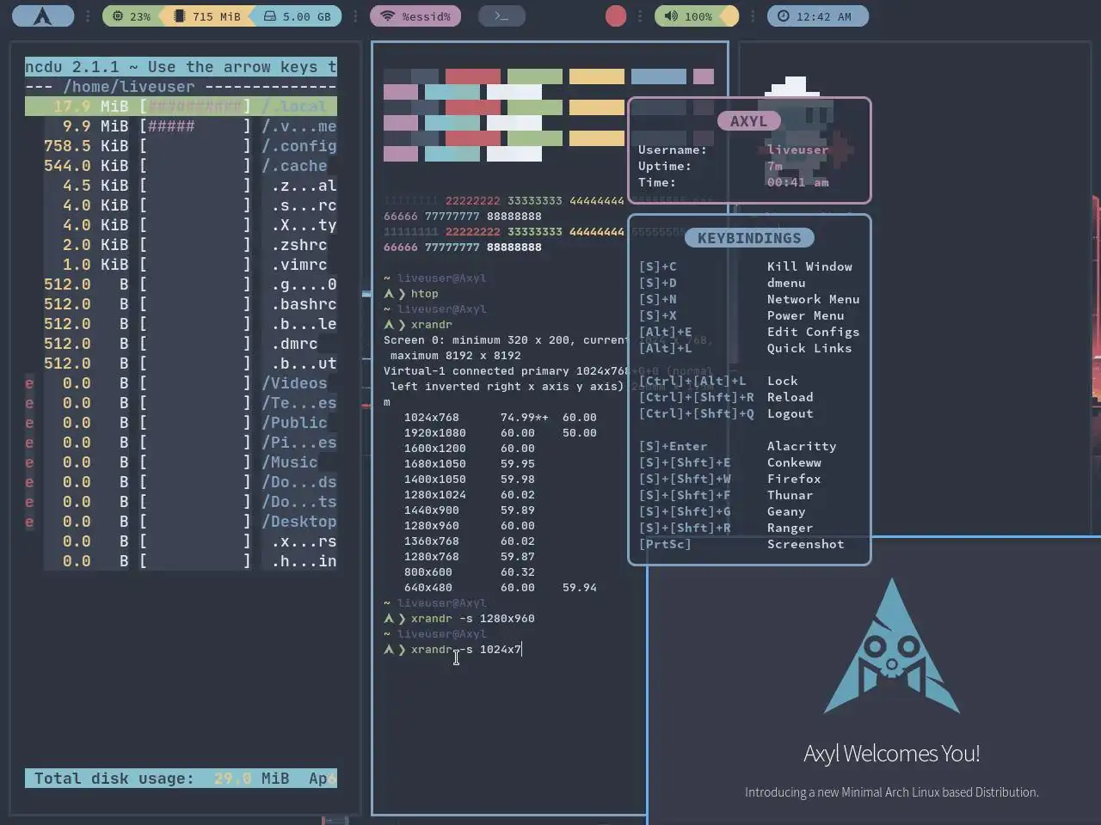Screen dimensions: 1101x825
Task: Select the /Music directory in ncdu
Action: (181, 462)
